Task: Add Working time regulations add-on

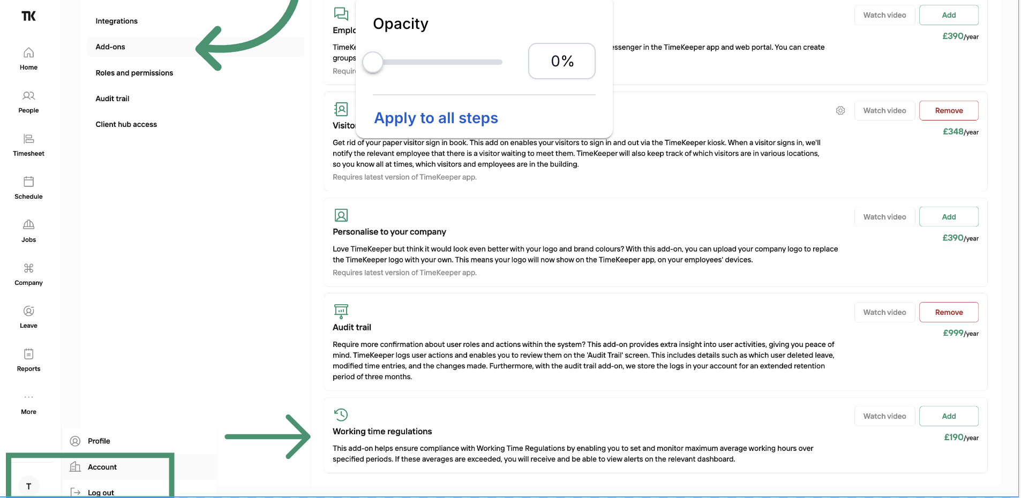Action: coord(949,416)
